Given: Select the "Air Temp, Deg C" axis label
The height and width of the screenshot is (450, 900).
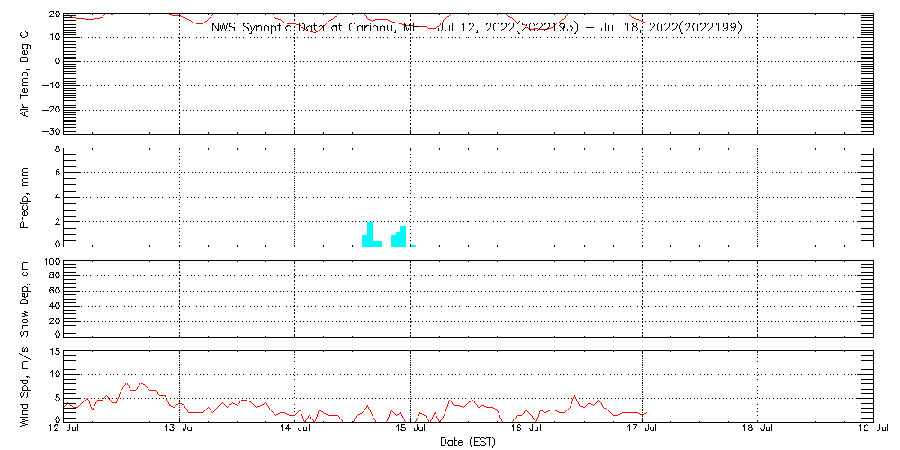Looking at the screenshot, I should point(25,73).
